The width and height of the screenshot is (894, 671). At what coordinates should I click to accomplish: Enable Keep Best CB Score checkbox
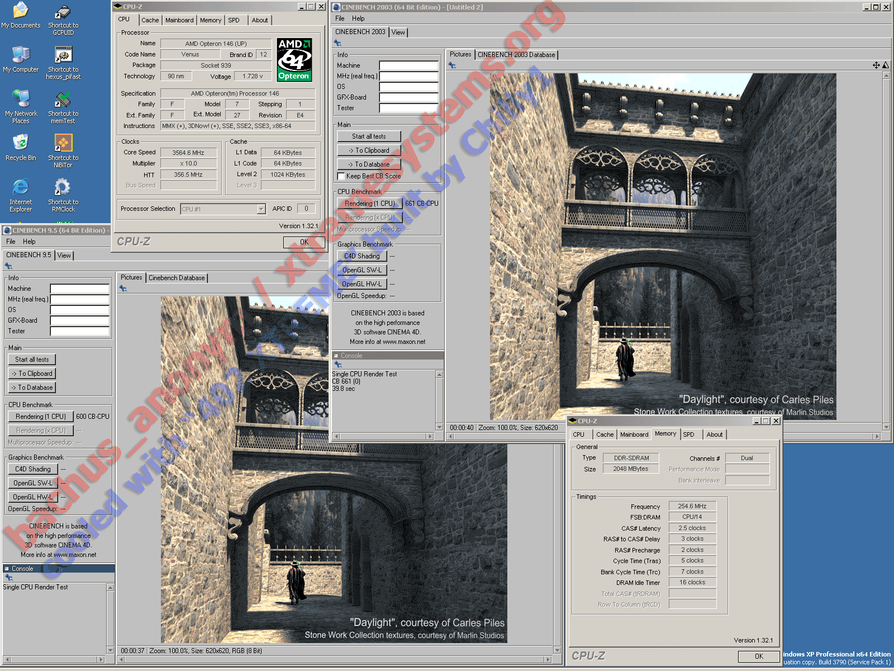[341, 176]
